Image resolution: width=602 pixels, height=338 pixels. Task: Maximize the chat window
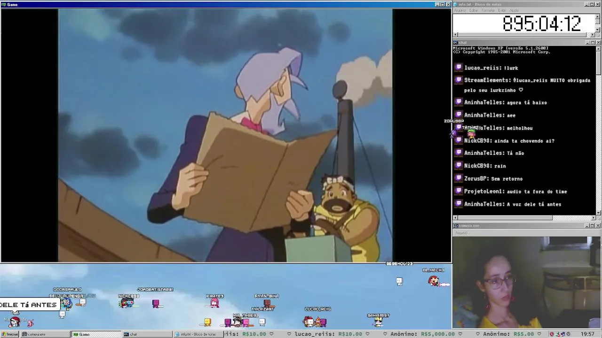pos(593,43)
